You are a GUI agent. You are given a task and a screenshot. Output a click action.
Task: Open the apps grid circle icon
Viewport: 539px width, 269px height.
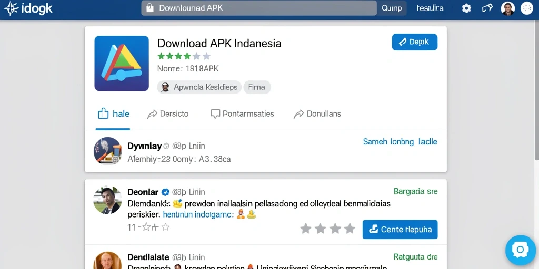pos(527,8)
